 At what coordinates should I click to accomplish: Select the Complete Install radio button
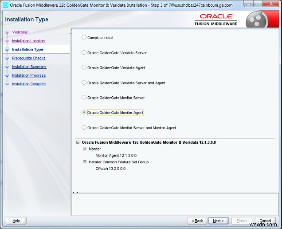[84, 37]
